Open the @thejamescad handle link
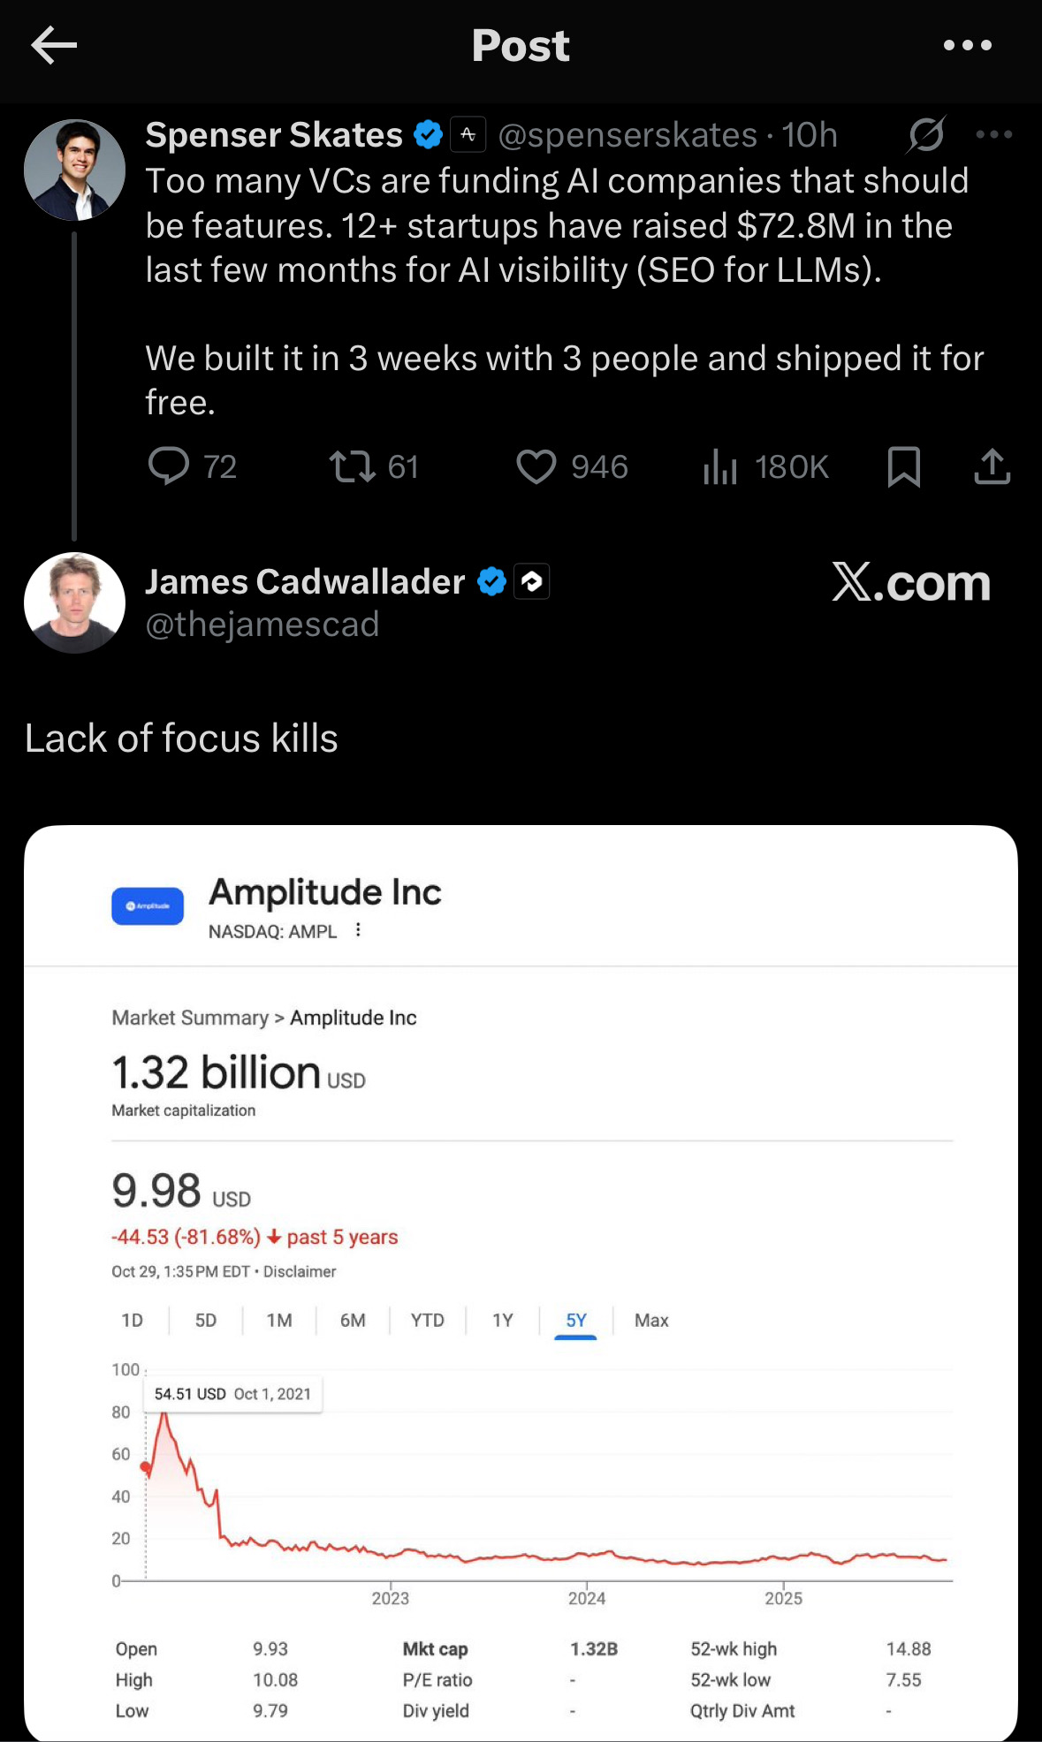The height and width of the screenshot is (1742, 1042). point(262,625)
